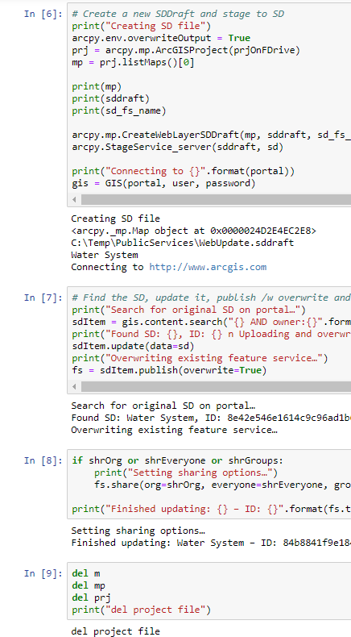The width and height of the screenshot is (351, 637).
Task: Click left scroll arrow of cell 6 scrollbar
Action: point(74,199)
